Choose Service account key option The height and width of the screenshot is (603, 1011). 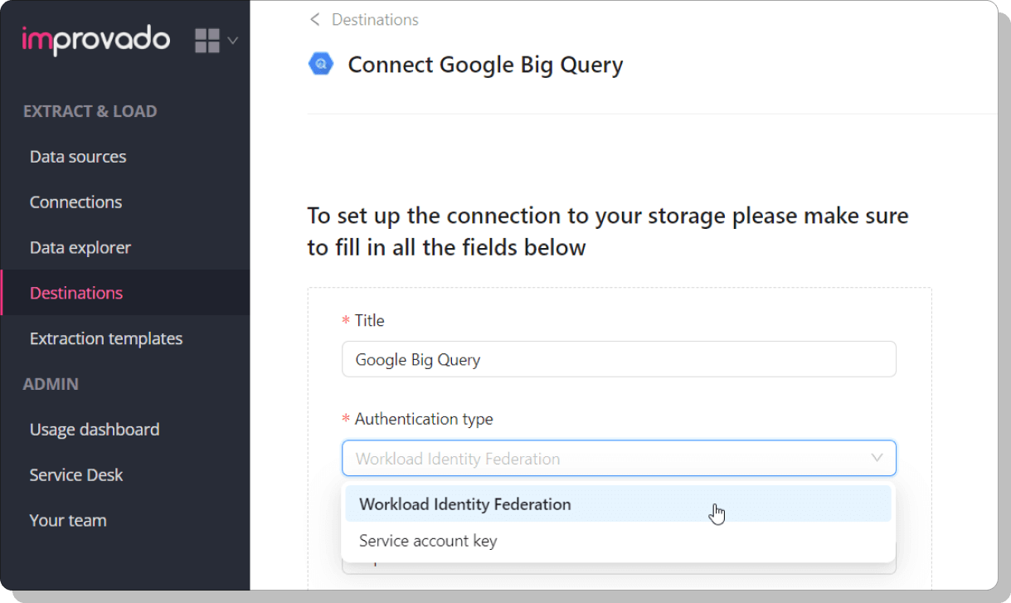point(428,541)
